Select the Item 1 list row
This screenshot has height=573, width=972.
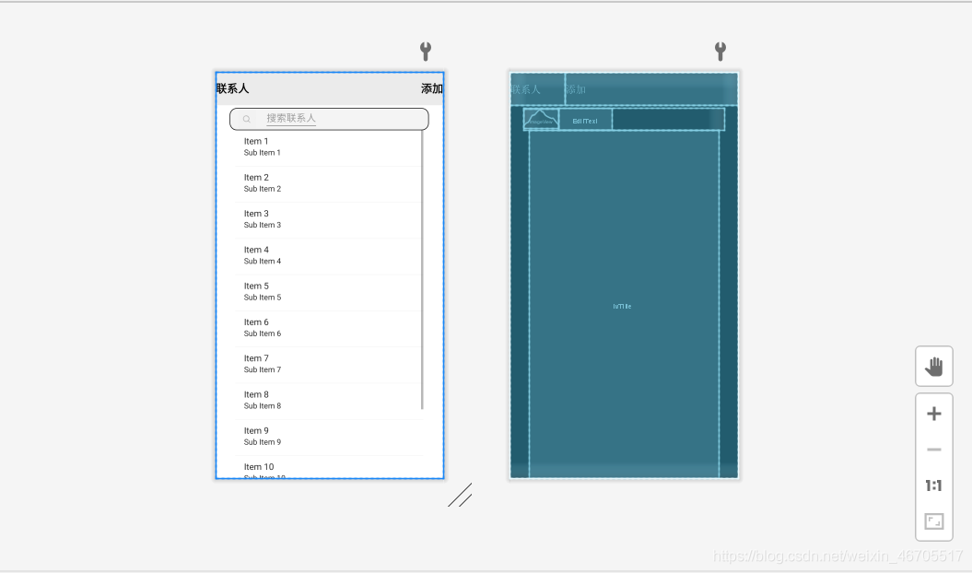tap(329, 147)
